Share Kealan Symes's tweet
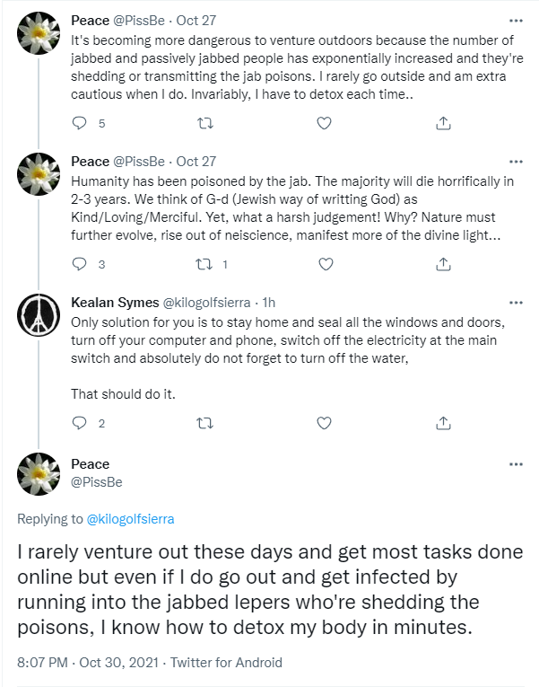Screen dimensions: 539x687 point(443,423)
